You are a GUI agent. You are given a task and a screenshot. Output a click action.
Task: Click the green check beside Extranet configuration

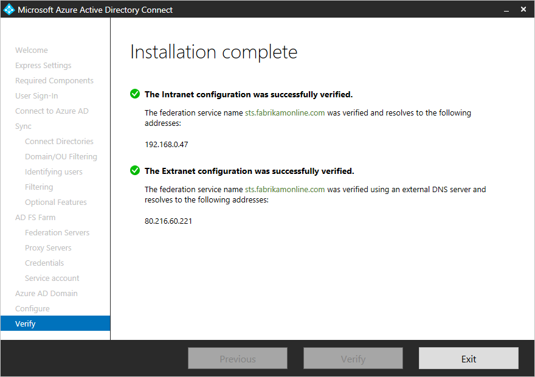[135, 170]
